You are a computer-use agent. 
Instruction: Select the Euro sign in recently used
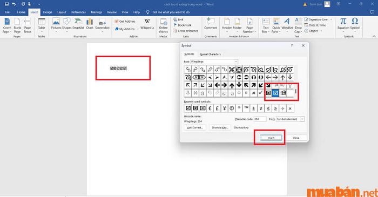click(x=210, y=108)
